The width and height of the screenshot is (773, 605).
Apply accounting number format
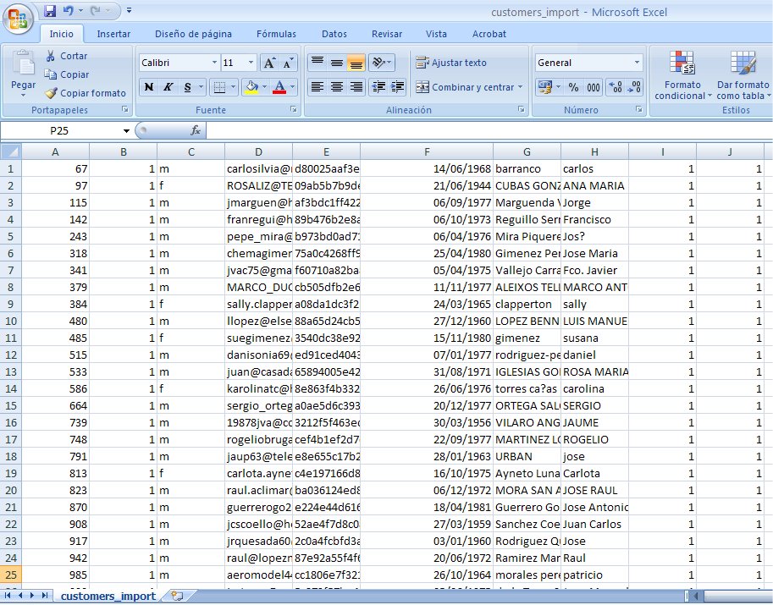click(544, 87)
